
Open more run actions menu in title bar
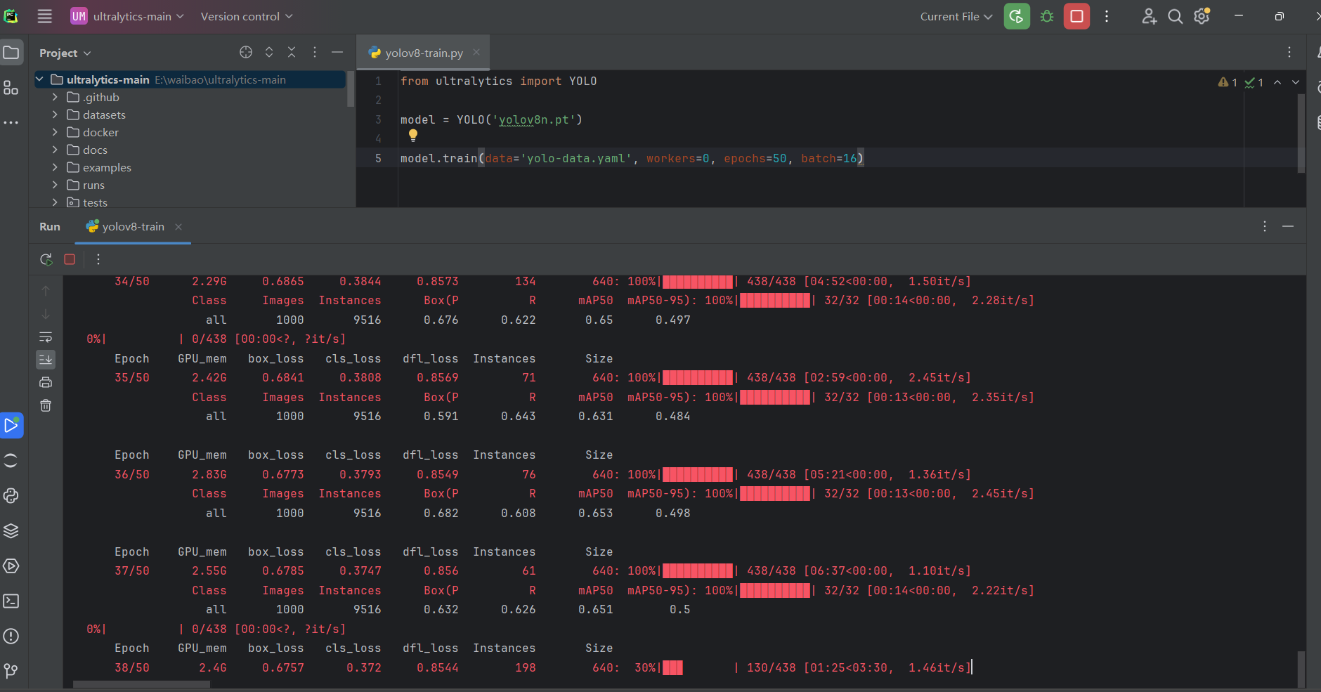1107,16
